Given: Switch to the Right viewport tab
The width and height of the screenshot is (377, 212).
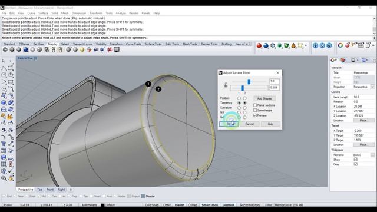Looking at the screenshot, I should click(x=61, y=190).
